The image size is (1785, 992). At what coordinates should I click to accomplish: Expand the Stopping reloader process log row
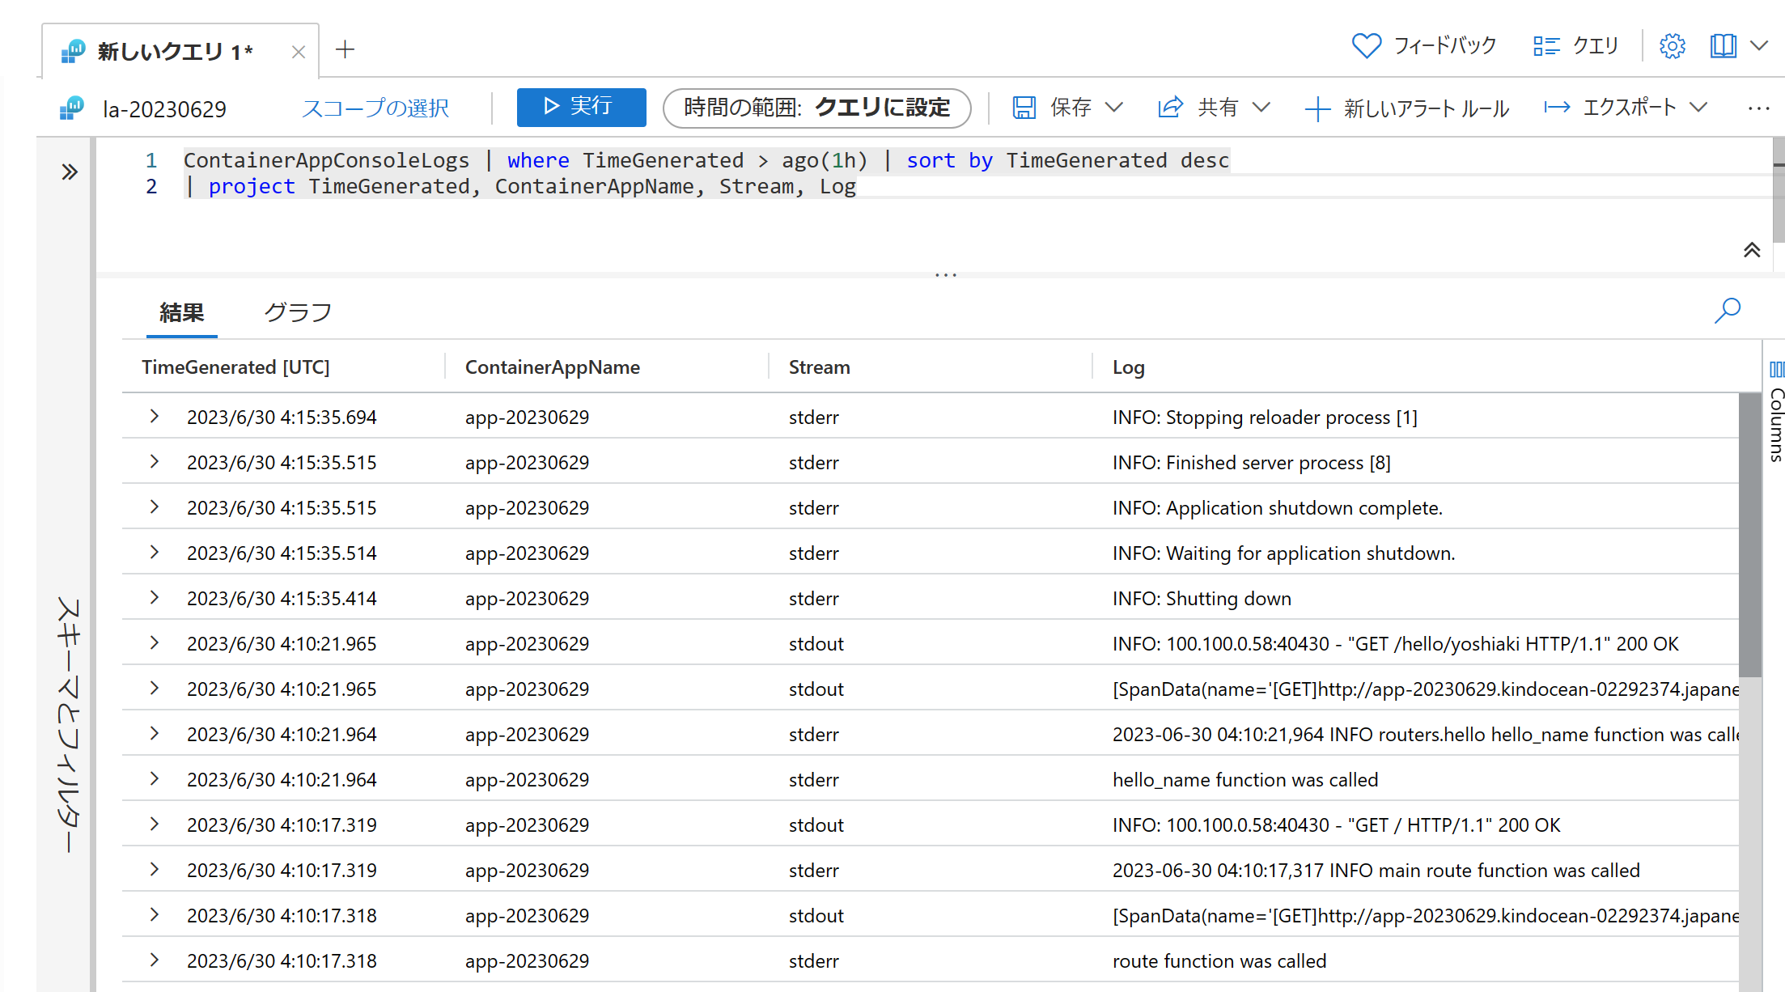[x=155, y=417]
